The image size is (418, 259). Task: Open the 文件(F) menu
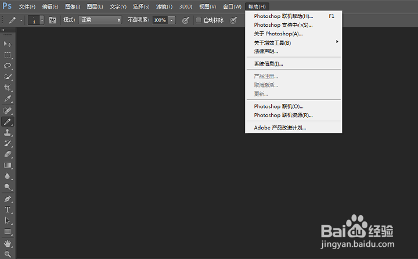(x=27, y=6)
